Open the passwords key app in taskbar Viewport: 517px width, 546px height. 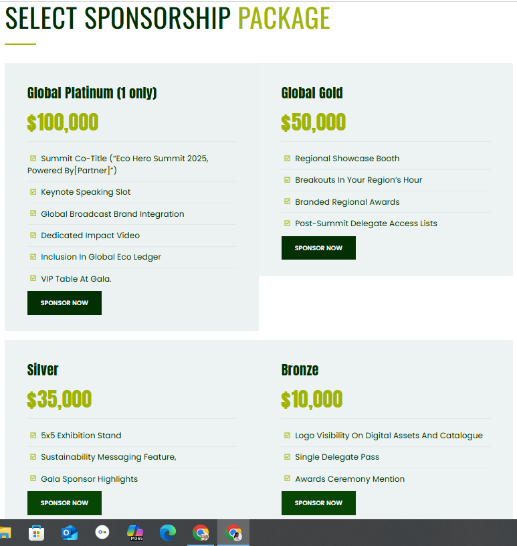point(102,533)
